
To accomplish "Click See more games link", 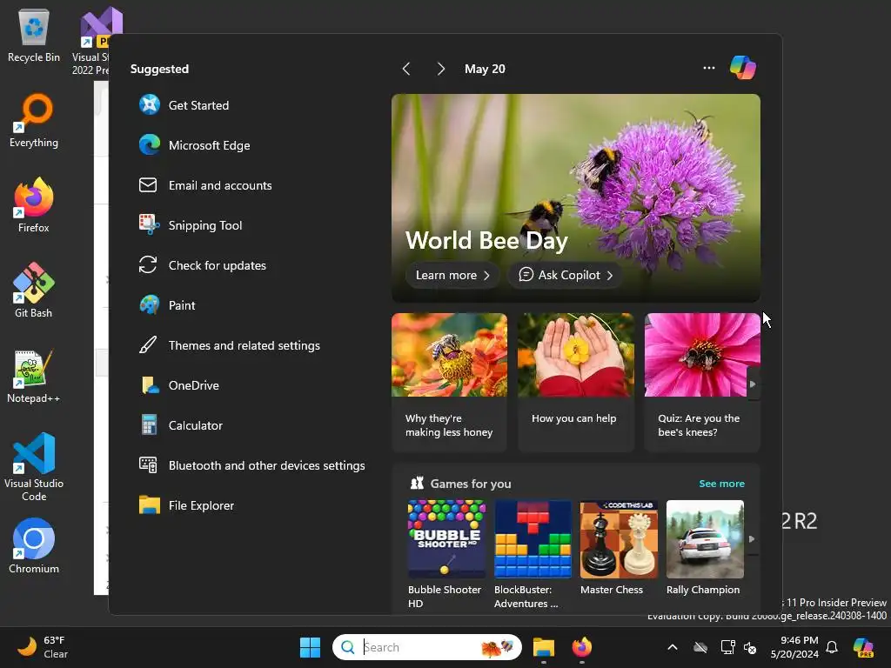I will tap(721, 484).
